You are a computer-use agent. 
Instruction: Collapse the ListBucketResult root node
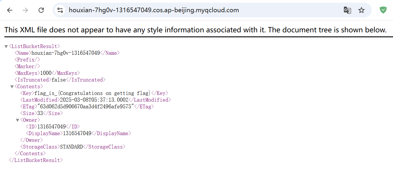[x=6, y=46]
